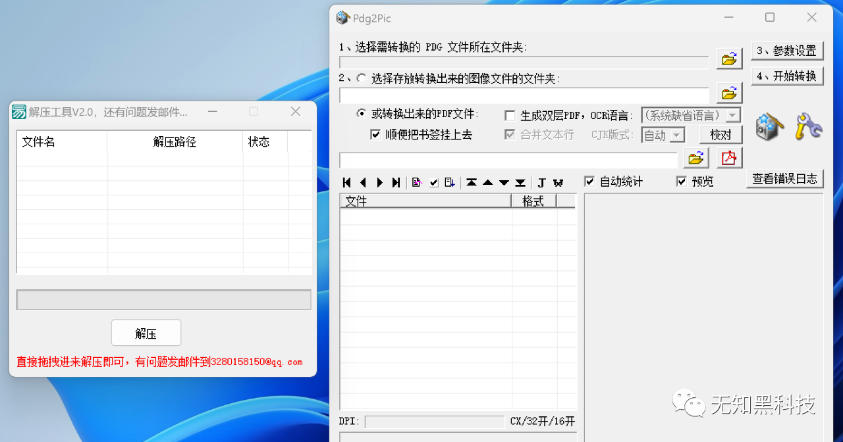
Task: Select radio for image output folder option
Action: click(361, 79)
